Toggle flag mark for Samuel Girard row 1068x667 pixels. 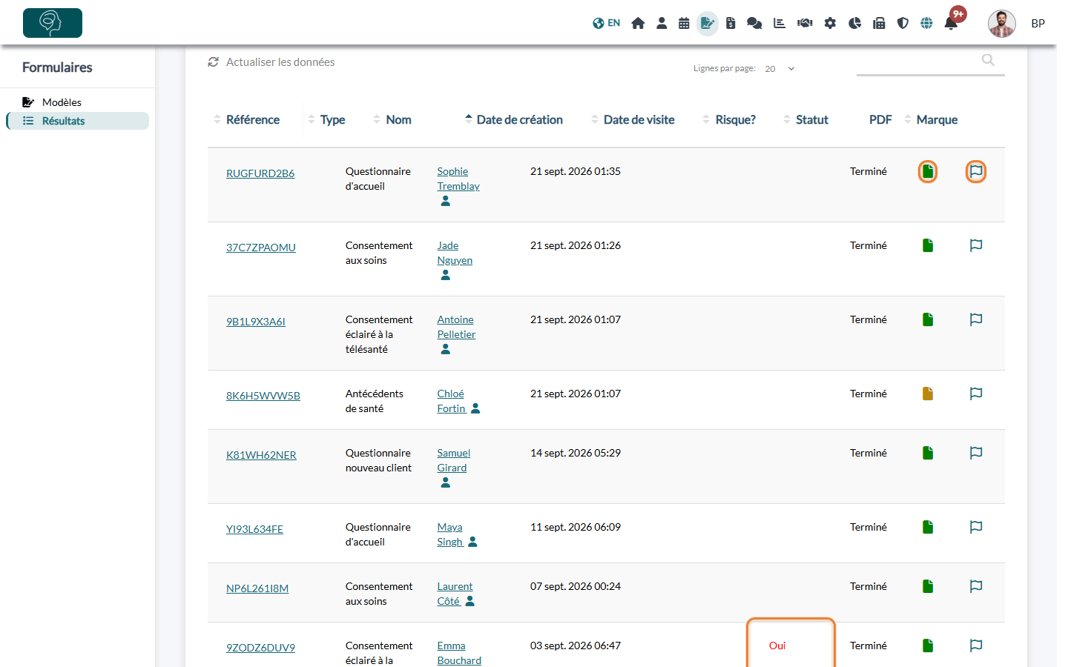(976, 453)
